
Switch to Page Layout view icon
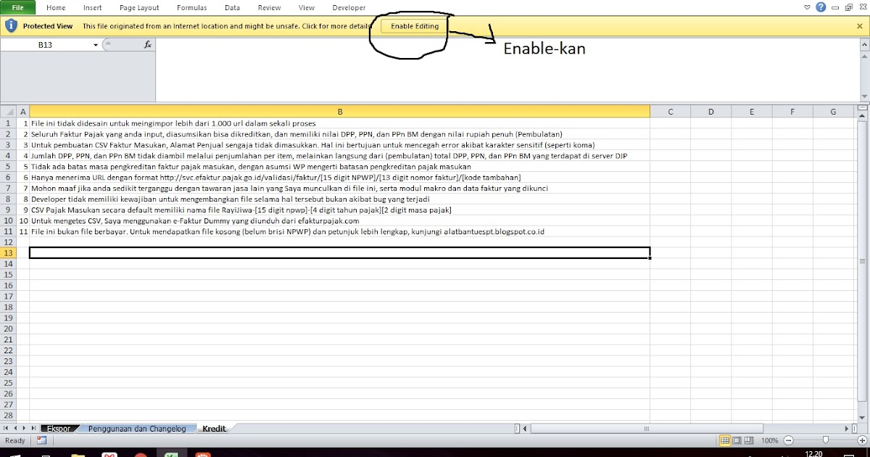(737, 440)
